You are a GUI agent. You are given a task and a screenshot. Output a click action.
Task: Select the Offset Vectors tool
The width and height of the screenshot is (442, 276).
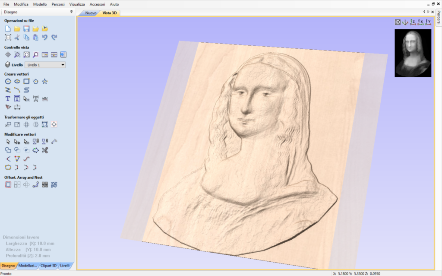[x=8, y=184]
